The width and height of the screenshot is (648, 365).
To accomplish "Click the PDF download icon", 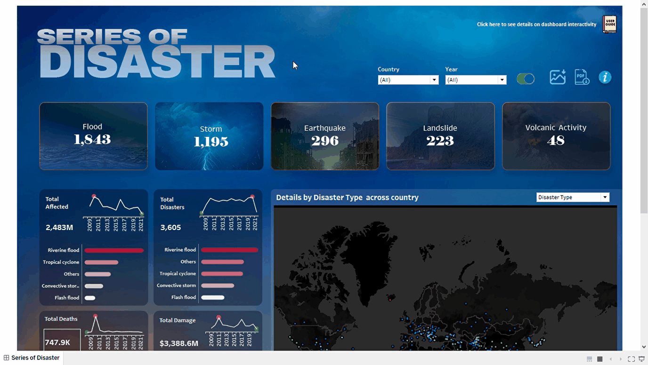I will 582,77.
